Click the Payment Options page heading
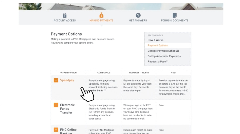 (66, 34)
